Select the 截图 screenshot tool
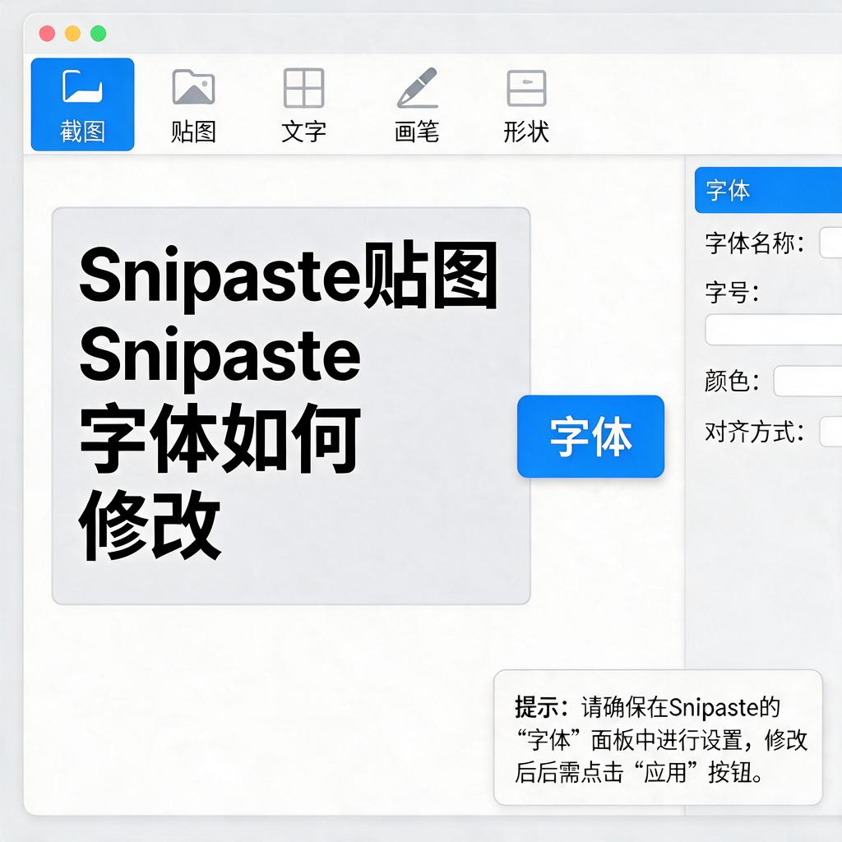Viewport: 842px width, 842px height. click(82, 104)
